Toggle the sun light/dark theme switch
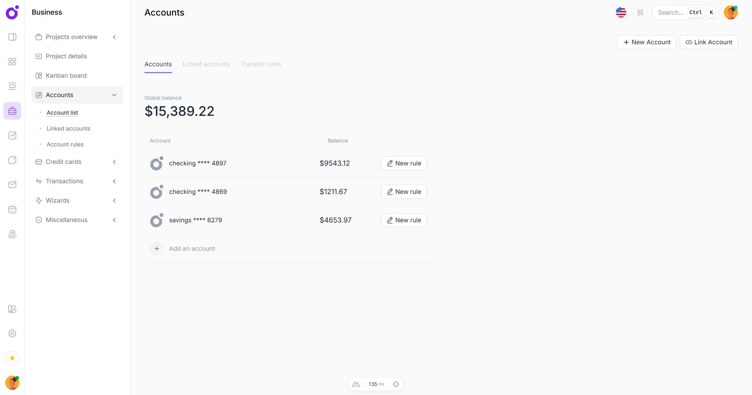Image resolution: width=752 pixels, height=395 pixels. coord(12,358)
